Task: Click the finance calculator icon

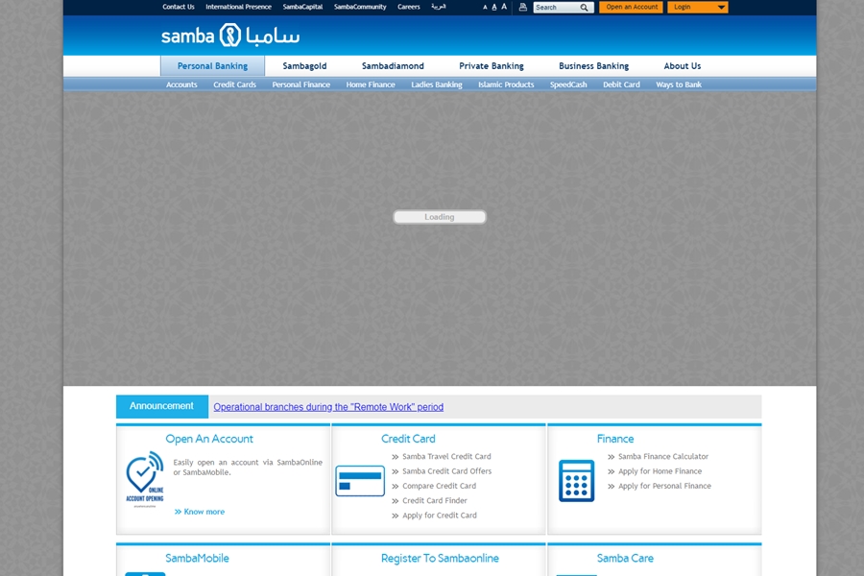Action: click(x=576, y=481)
